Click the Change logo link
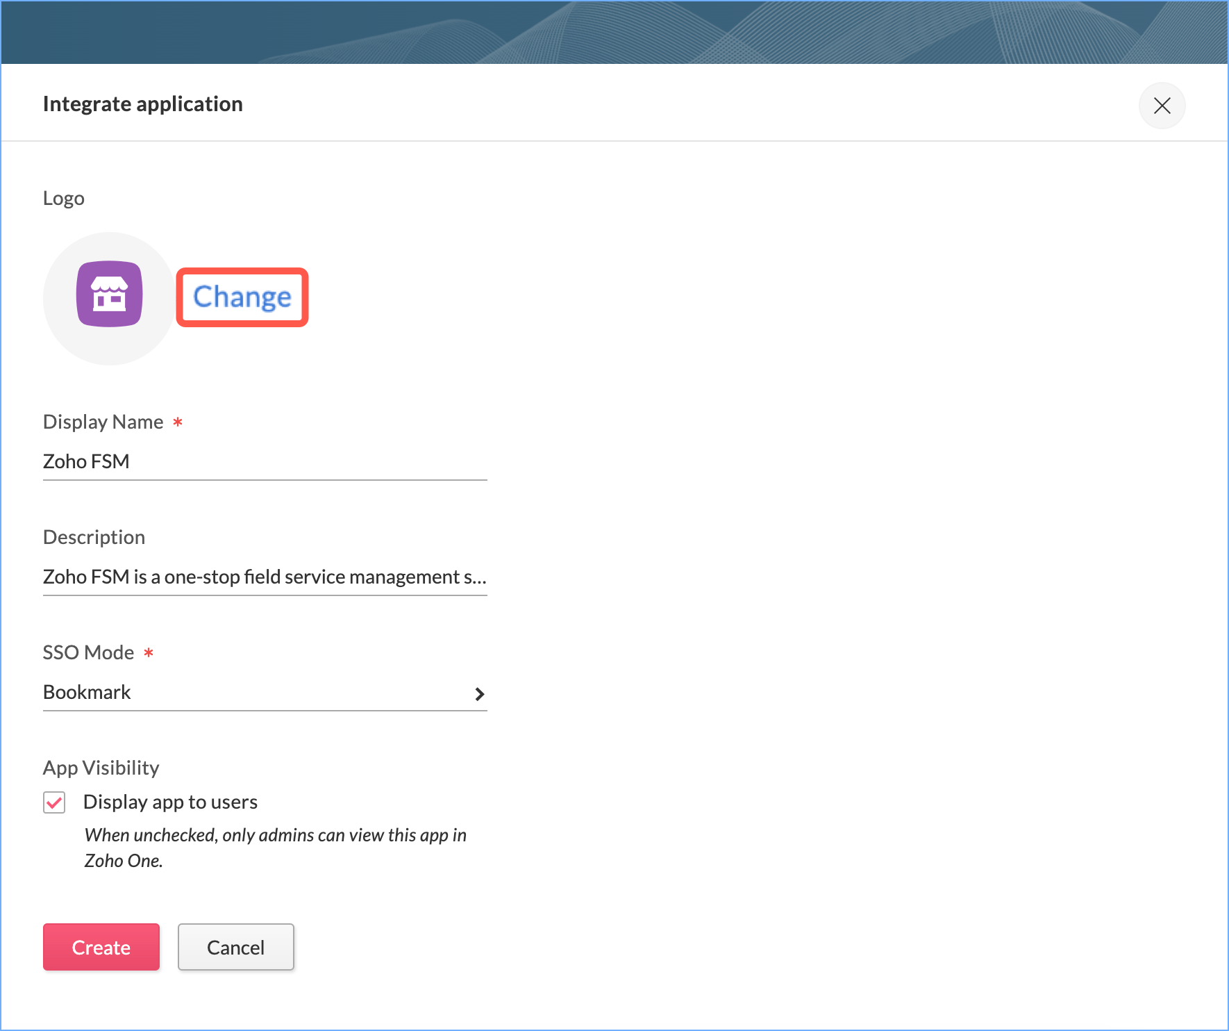1229x1031 pixels. click(242, 297)
